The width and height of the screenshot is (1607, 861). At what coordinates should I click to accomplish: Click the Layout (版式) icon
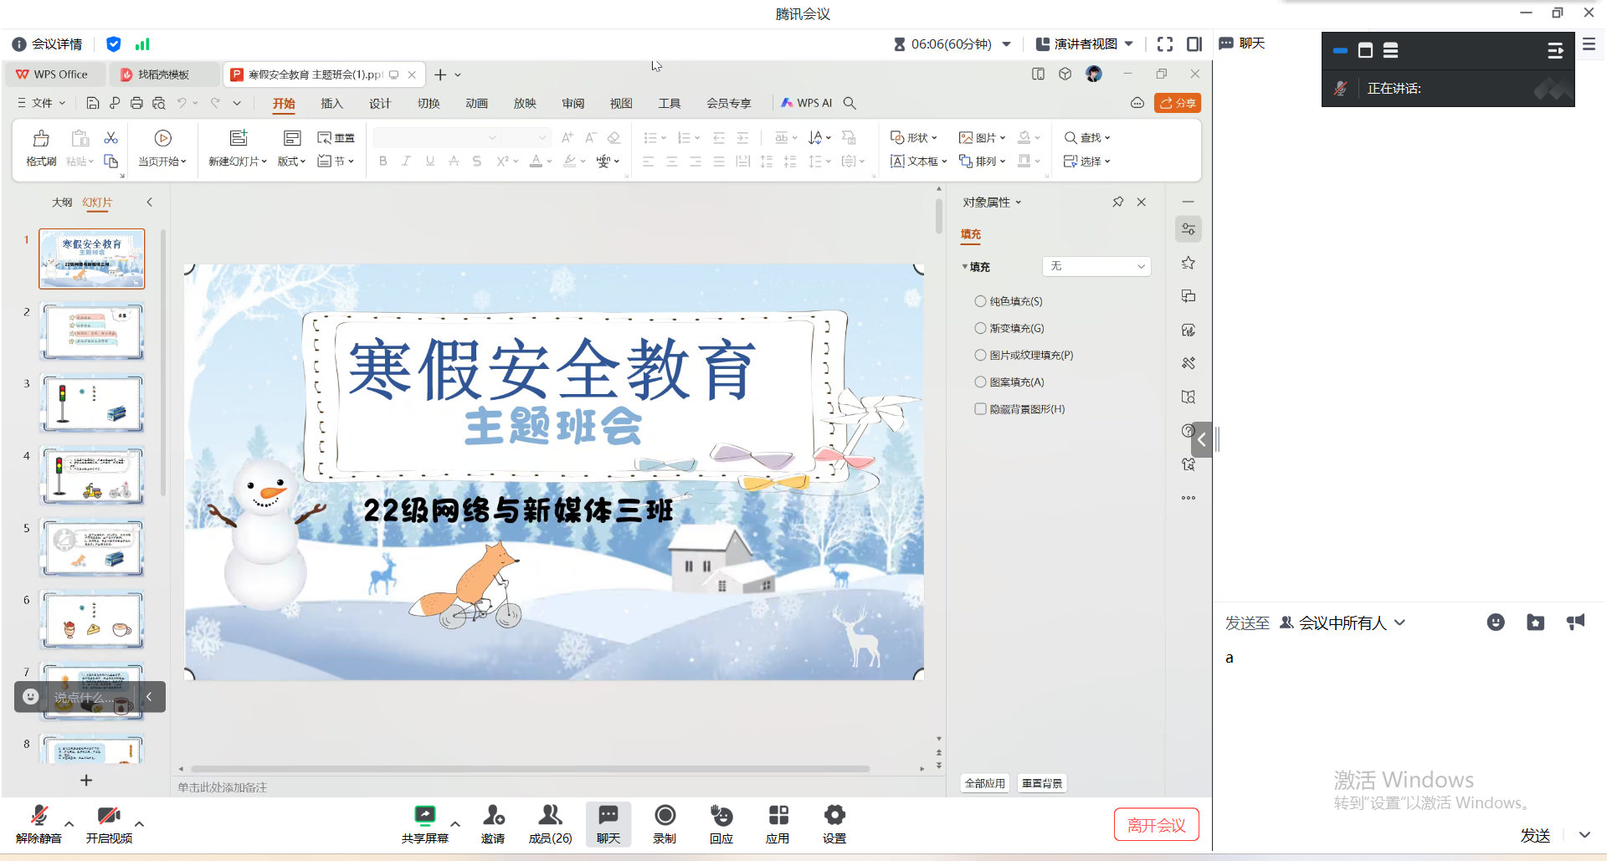[x=292, y=138]
